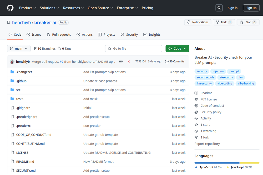Open the Readme book icon link
Screen dimensions: 263x175
click(196, 93)
